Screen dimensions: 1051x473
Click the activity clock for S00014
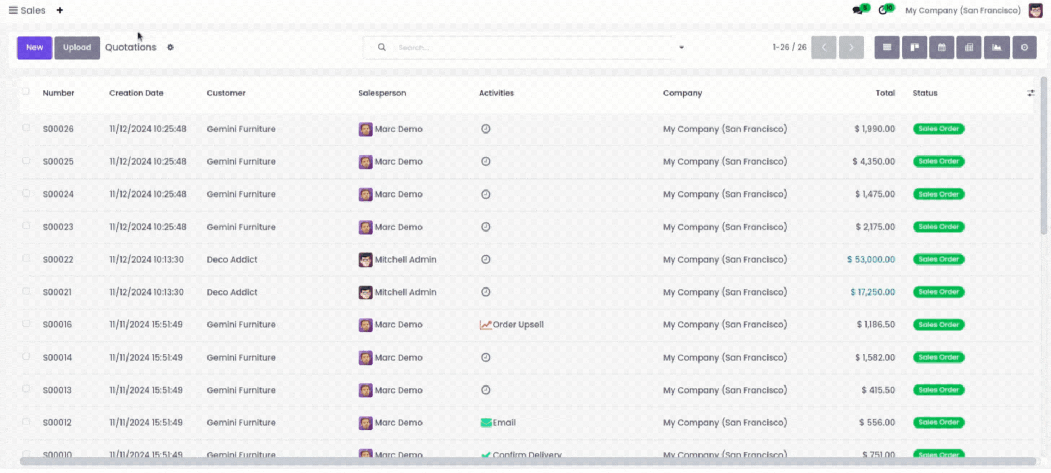(x=486, y=357)
